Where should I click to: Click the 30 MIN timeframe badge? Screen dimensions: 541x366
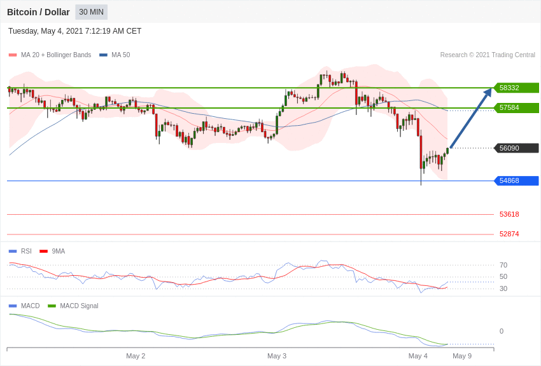click(92, 12)
